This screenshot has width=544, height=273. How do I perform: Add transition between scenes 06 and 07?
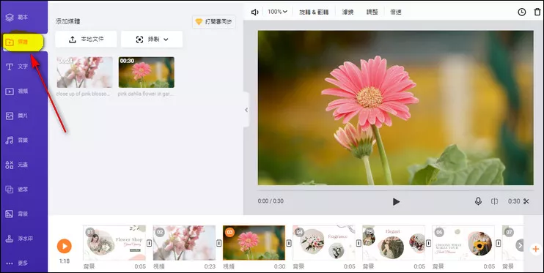[498, 244]
